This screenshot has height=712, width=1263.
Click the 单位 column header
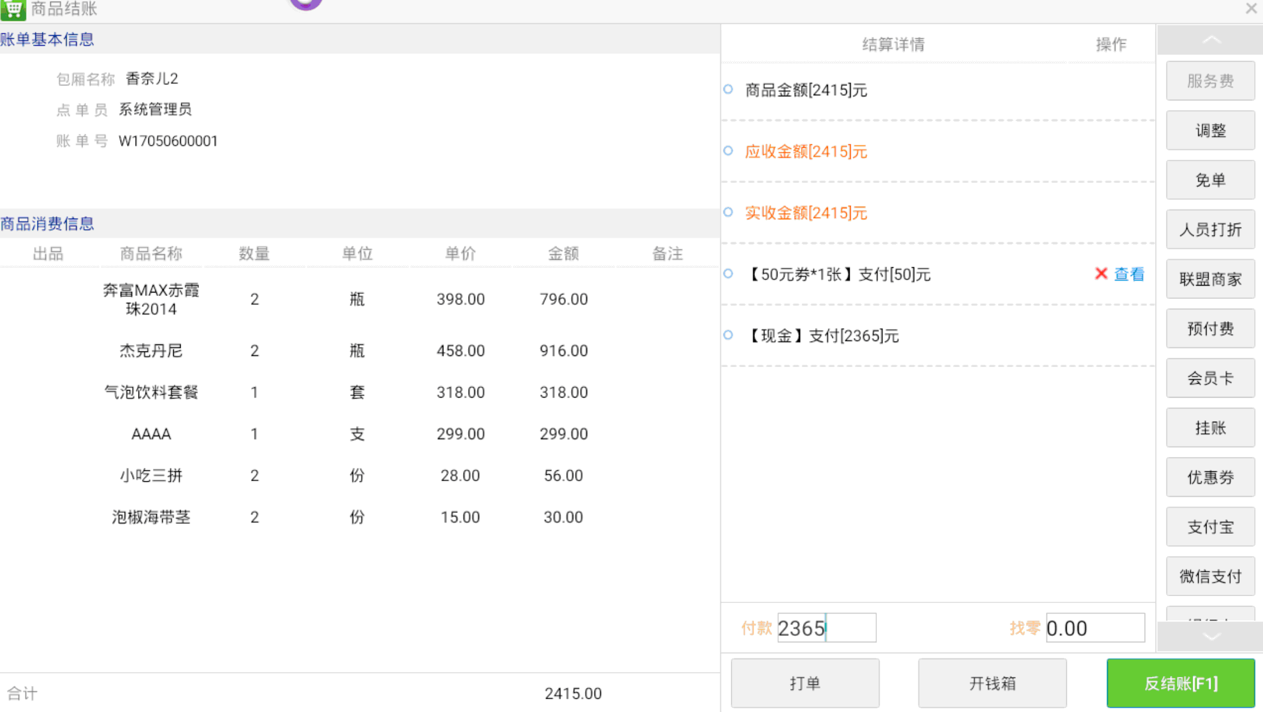(x=357, y=253)
